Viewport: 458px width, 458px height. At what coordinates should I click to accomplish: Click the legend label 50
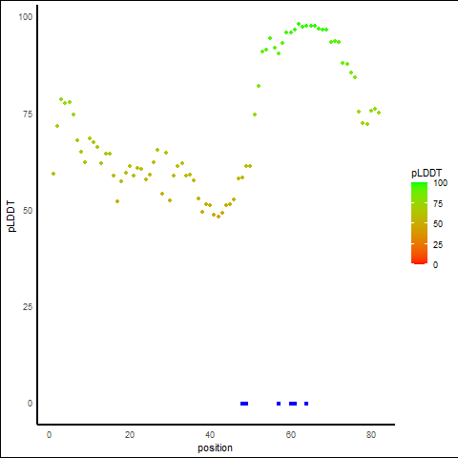438,224
